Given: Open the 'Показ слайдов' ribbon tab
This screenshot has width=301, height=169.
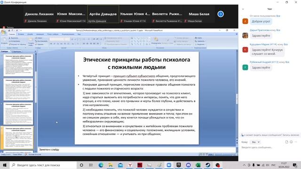Looking at the screenshot, I should [x=53, y=34].
